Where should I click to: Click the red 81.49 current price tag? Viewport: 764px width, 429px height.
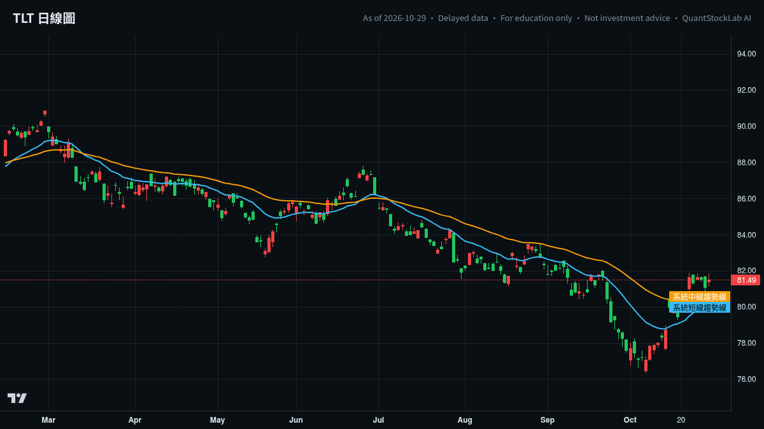click(x=747, y=280)
